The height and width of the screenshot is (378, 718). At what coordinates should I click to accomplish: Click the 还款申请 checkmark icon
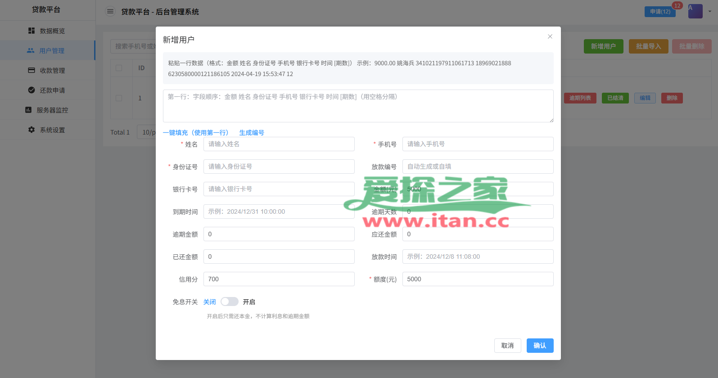(x=32, y=90)
